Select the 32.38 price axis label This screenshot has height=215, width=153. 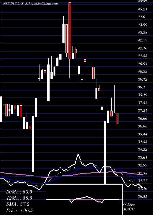pyautogui.click(x=143, y=173)
